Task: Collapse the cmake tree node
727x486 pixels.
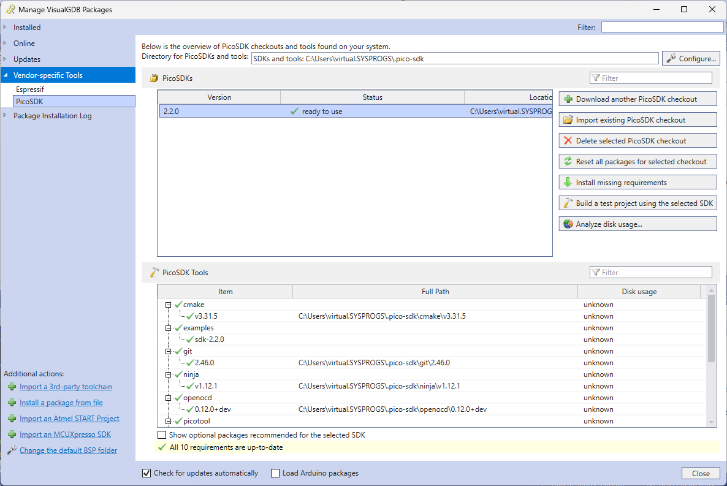Action: pos(169,305)
